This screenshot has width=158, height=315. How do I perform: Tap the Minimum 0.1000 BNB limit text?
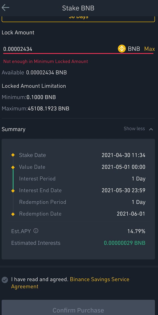pos(29,97)
